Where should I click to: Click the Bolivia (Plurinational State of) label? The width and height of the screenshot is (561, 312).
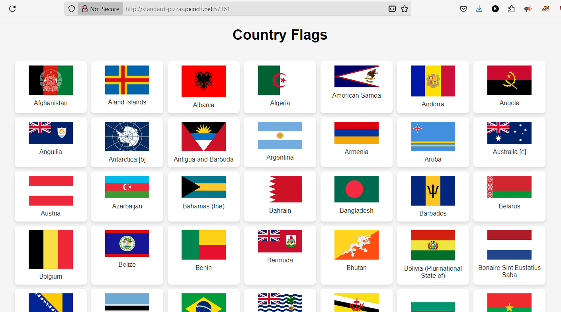coord(433,272)
